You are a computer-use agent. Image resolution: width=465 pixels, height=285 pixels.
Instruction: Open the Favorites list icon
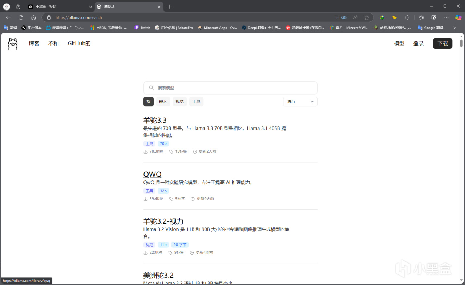421,17
